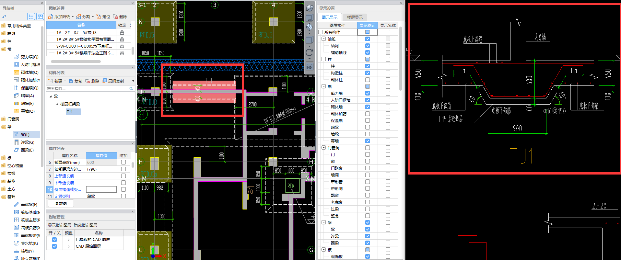Uncheck 显示图元 for 构造柱

point(368,73)
